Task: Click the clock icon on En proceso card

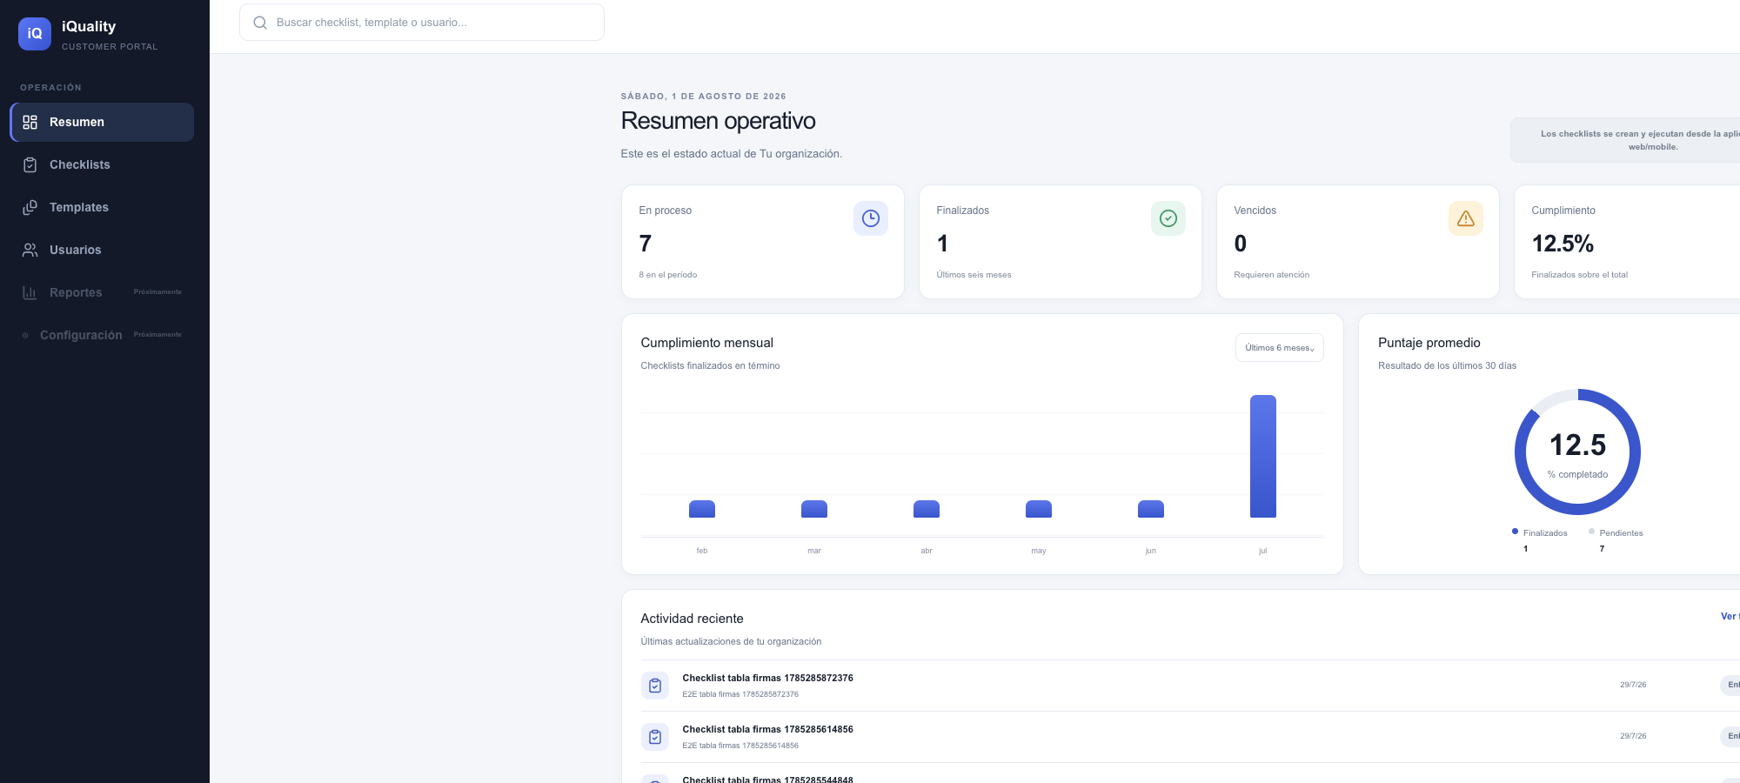Action: [871, 218]
